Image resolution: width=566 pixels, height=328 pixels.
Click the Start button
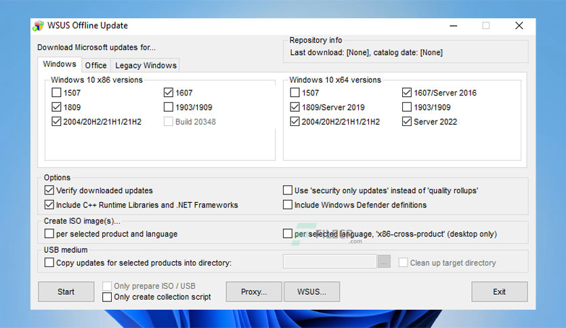[x=66, y=291]
